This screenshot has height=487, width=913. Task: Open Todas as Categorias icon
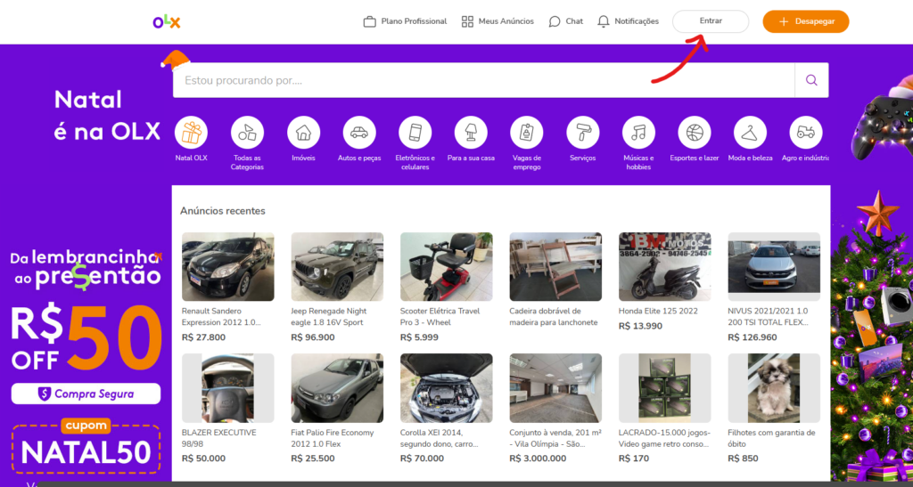click(x=247, y=133)
